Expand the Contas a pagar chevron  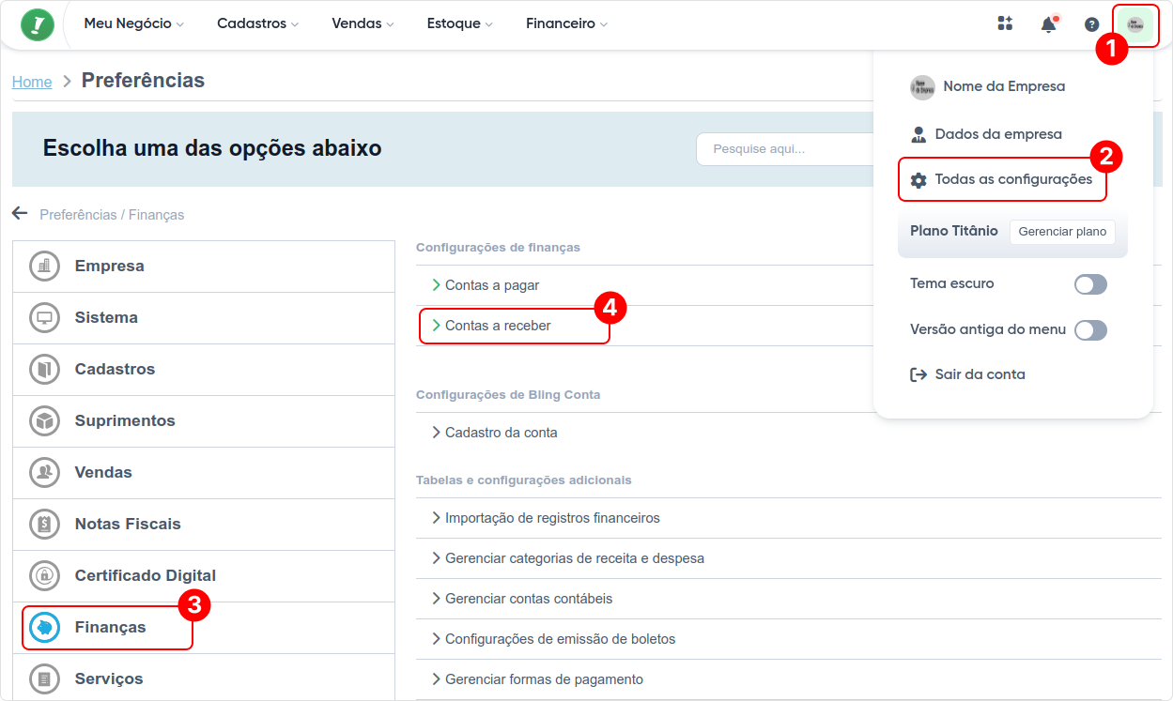pyautogui.click(x=436, y=285)
